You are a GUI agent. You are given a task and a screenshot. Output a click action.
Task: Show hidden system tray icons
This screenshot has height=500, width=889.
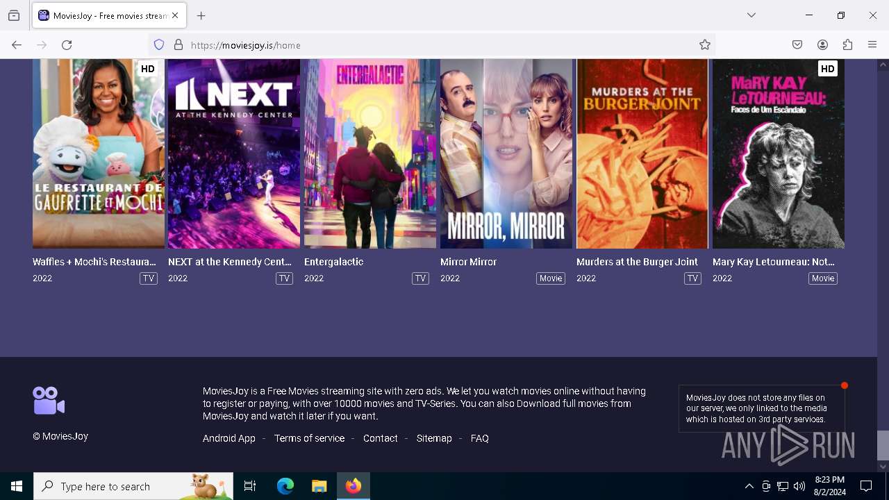click(x=749, y=486)
